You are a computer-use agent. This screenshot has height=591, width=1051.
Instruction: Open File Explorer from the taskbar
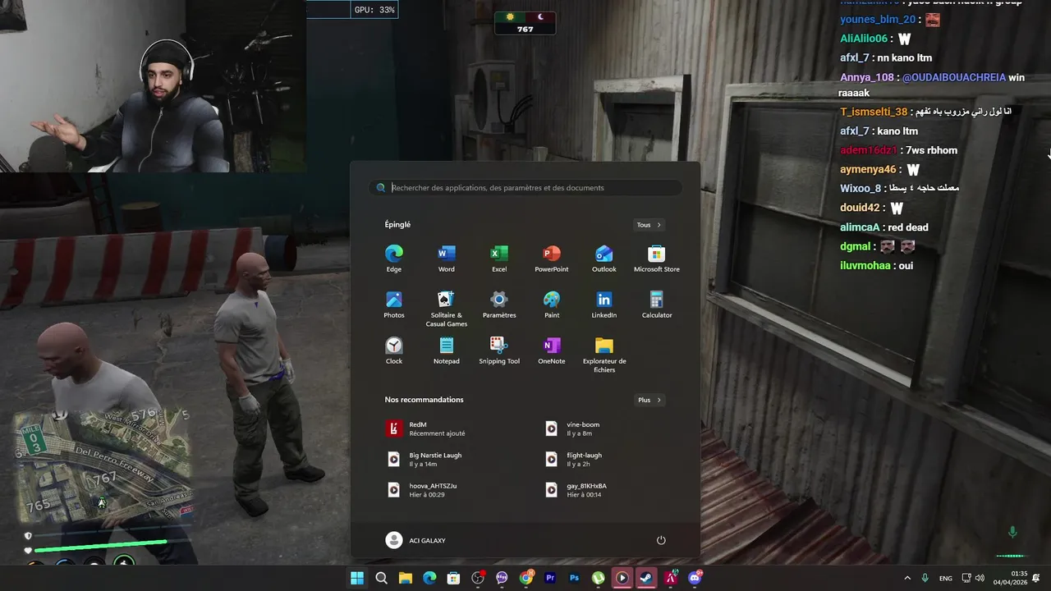click(x=406, y=578)
